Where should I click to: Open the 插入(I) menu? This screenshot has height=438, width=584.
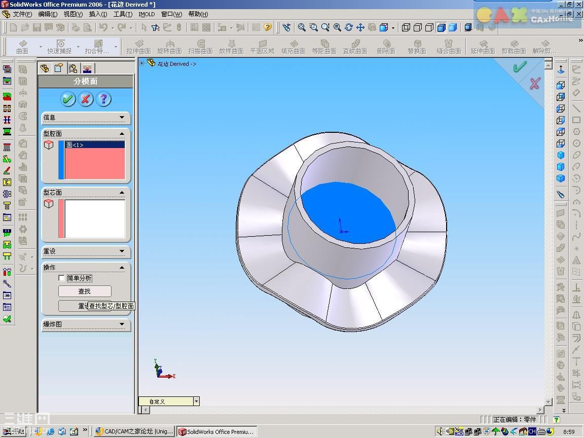pyautogui.click(x=98, y=14)
